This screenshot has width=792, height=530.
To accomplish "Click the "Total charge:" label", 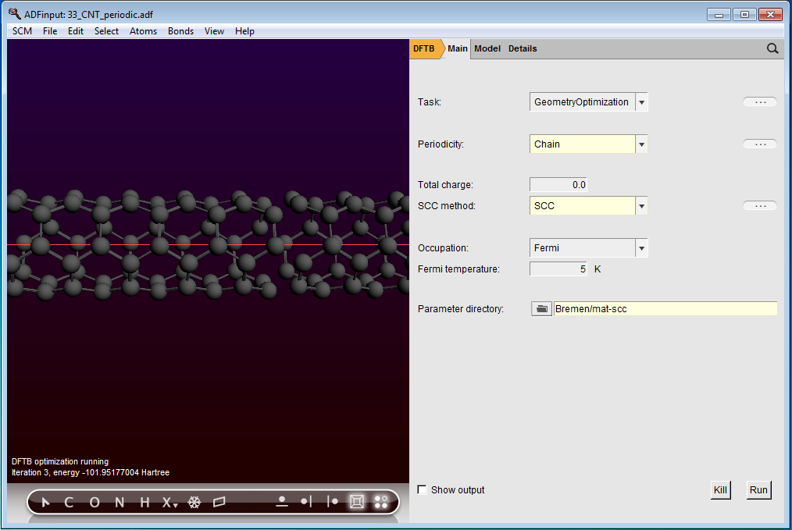I will tap(445, 185).
